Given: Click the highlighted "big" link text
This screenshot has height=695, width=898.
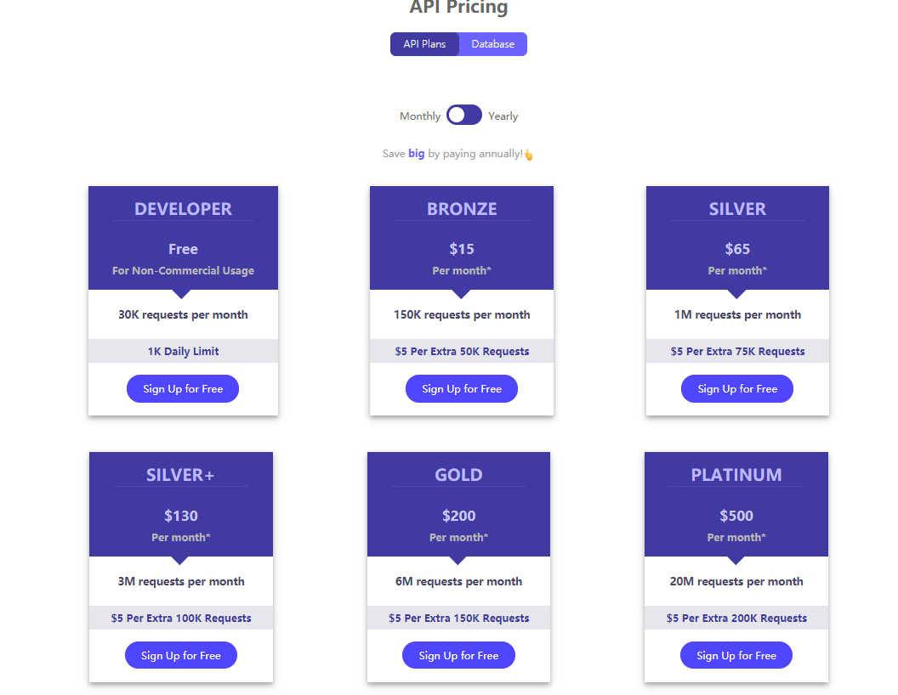Looking at the screenshot, I should pos(416,154).
